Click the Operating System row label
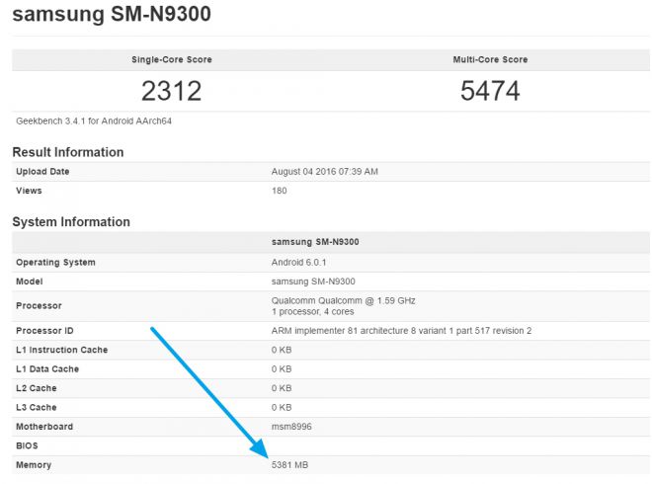The height and width of the screenshot is (484, 652). 55,263
